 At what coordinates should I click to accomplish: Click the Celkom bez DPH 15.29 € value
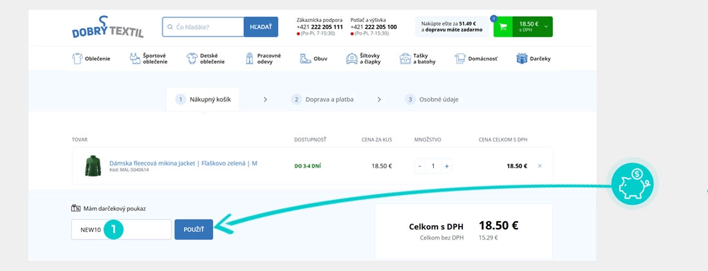[x=488, y=238]
